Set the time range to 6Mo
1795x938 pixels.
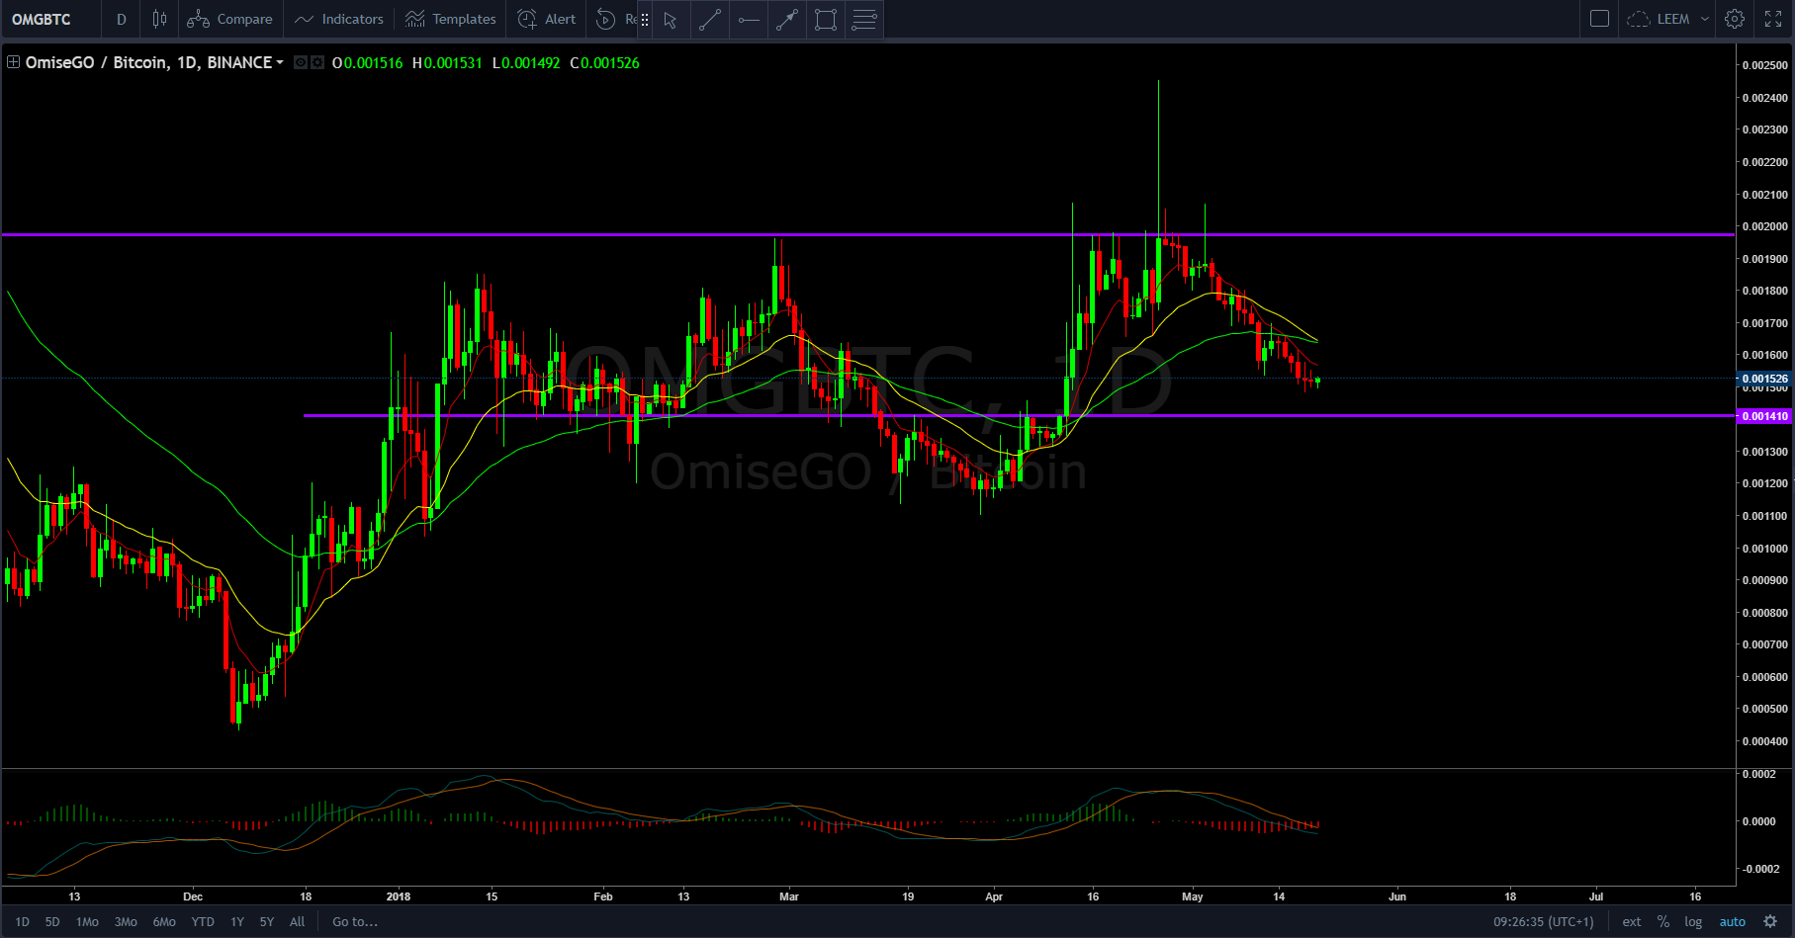tap(164, 921)
